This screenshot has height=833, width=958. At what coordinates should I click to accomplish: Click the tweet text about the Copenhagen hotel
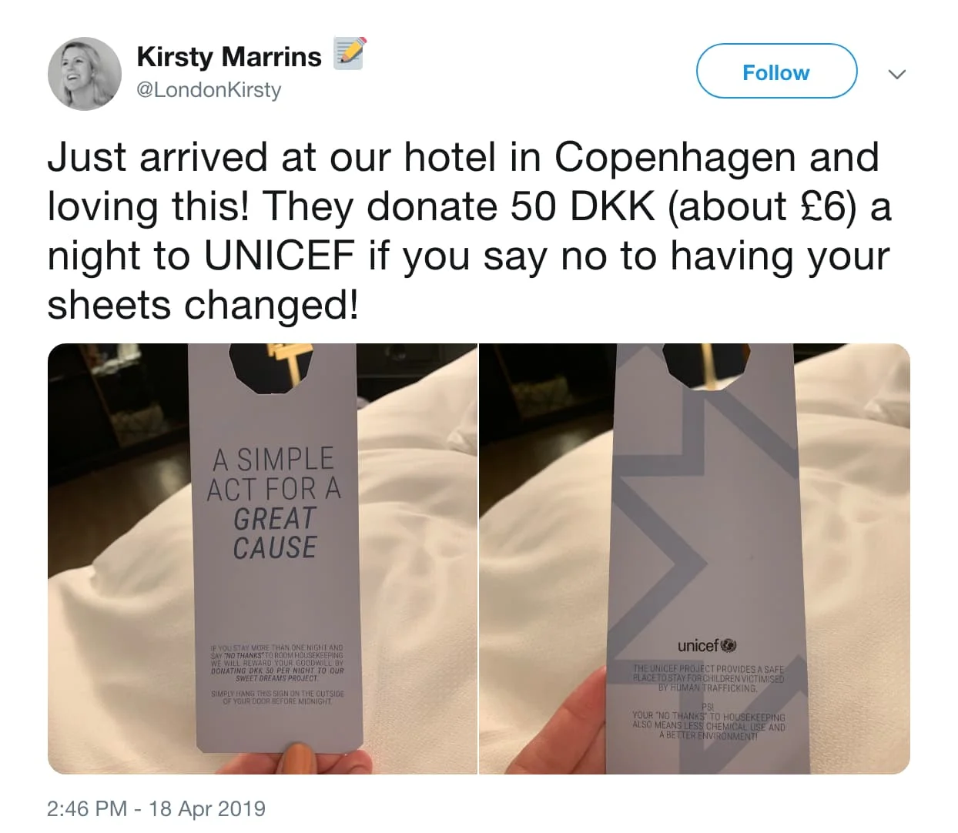click(x=470, y=231)
